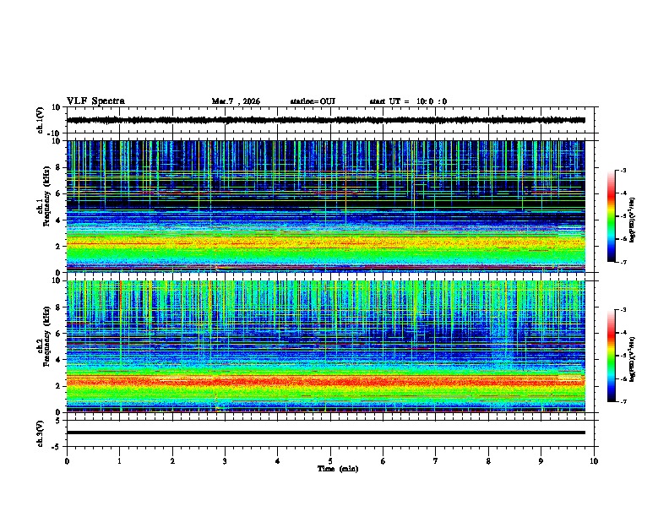
Task: Click the ch.2 PSD color scale bar
Action: (x=612, y=356)
